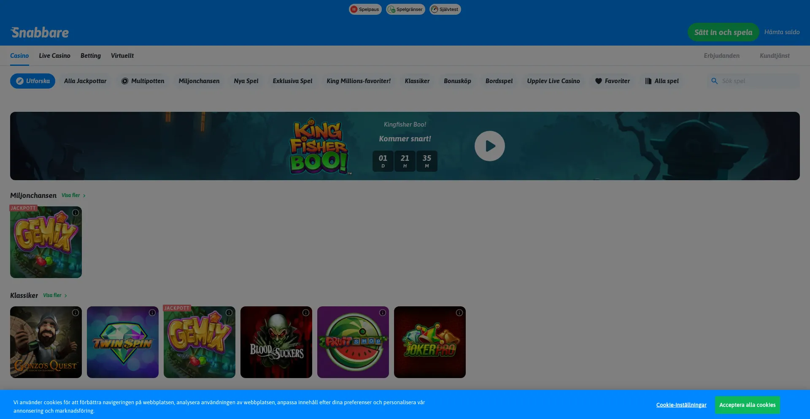This screenshot has width=810, height=419.
Task: Switch to the Betting tab
Action: (91, 56)
